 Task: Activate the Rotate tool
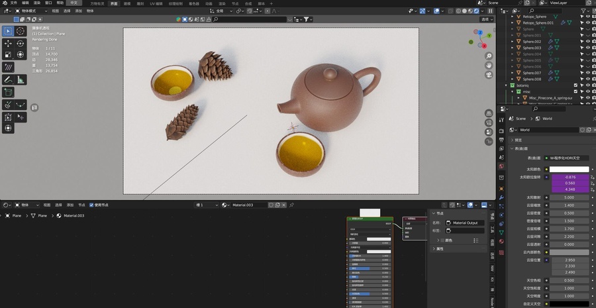(x=21, y=44)
